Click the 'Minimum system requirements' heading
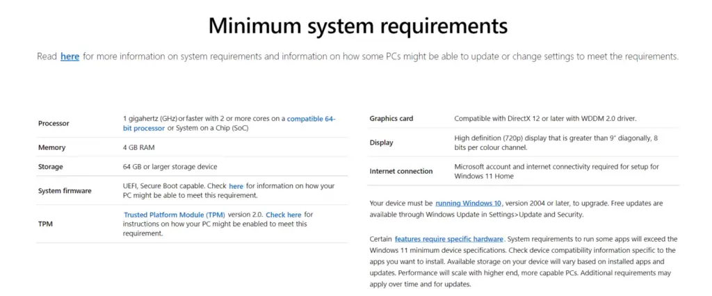The height and width of the screenshot is (296, 712). click(358, 26)
